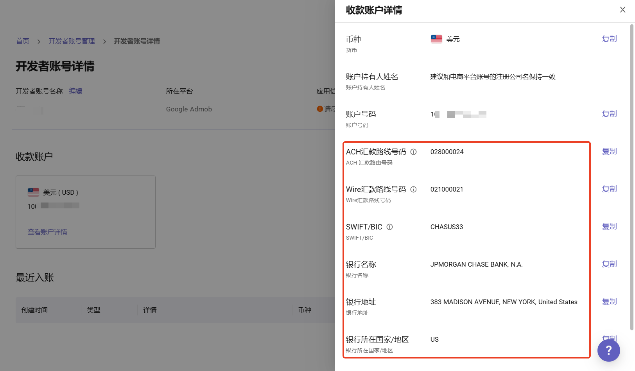Copy the 账户号码 account number

[x=609, y=114]
